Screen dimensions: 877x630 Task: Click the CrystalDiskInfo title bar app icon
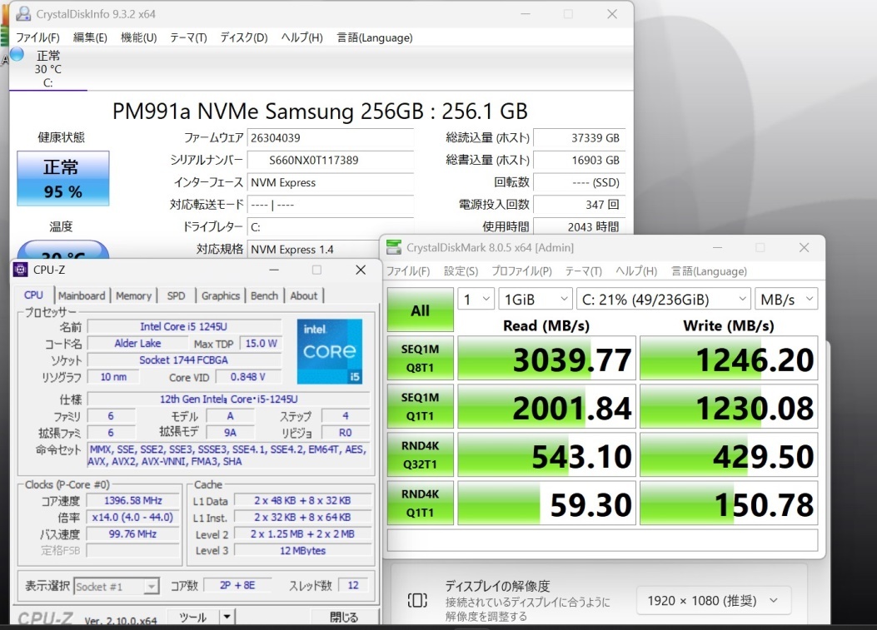pos(23,14)
